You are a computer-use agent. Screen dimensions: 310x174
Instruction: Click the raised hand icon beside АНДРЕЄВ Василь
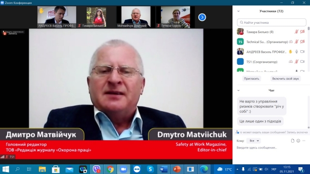(291, 52)
